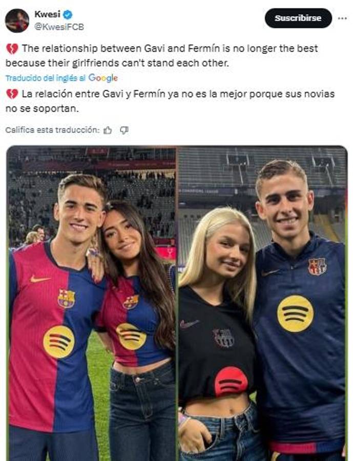This screenshot has height=461, width=354.
Task: Rate the translation with the thumbs-up icon
Action: click(109, 131)
